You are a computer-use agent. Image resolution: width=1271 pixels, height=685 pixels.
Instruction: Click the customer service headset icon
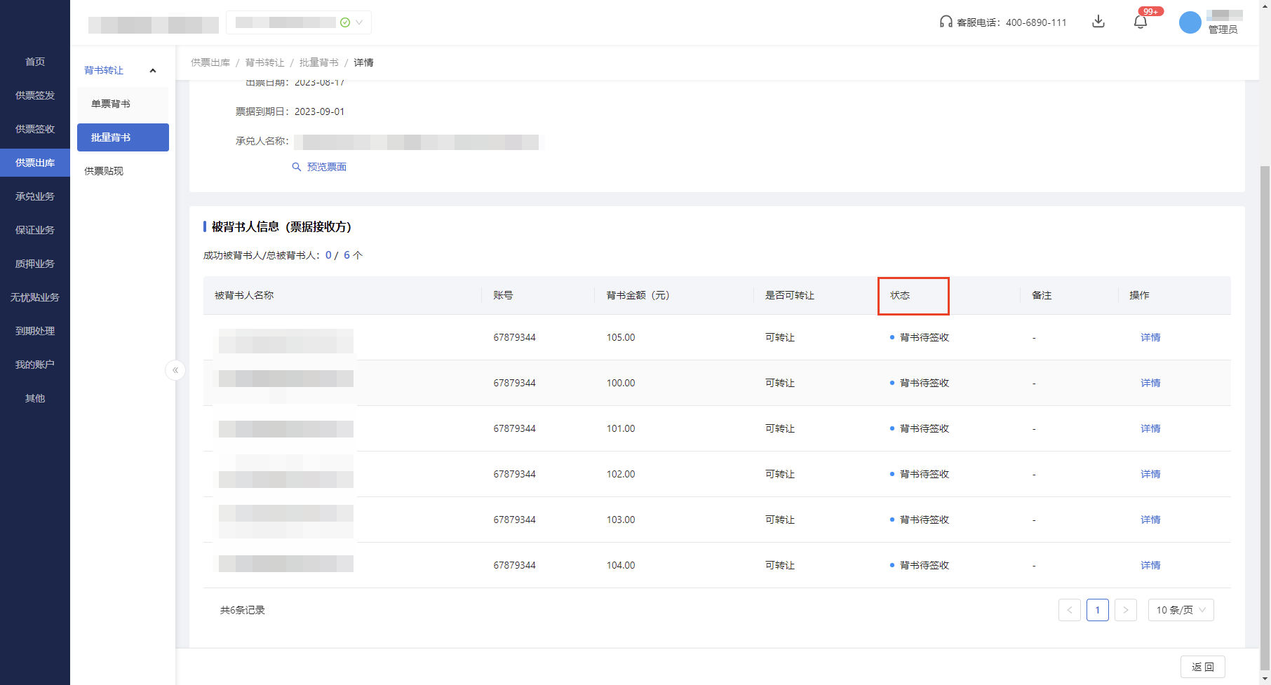pos(946,22)
